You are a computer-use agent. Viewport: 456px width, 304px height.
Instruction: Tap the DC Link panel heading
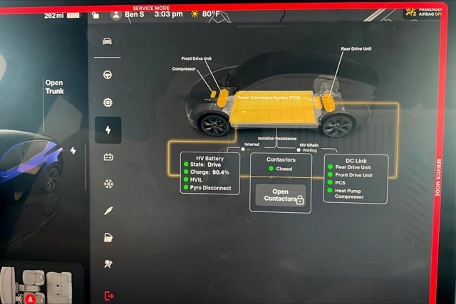tap(356, 161)
